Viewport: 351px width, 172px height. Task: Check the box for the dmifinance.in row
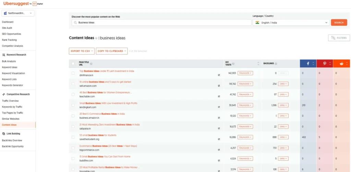(x=73, y=73)
